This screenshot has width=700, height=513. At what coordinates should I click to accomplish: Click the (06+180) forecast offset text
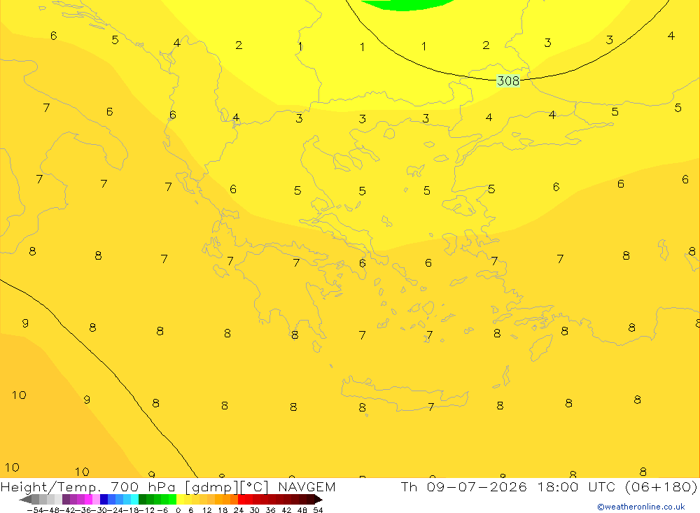click(x=661, y=486)
